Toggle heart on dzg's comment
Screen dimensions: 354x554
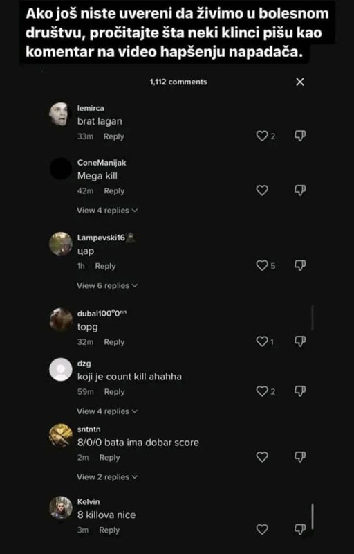coord(262,391)
